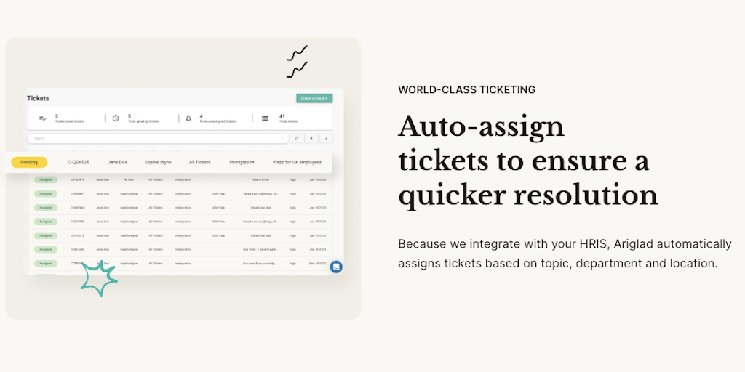Click the 5 Total pending tickets stat

(143, 118)
